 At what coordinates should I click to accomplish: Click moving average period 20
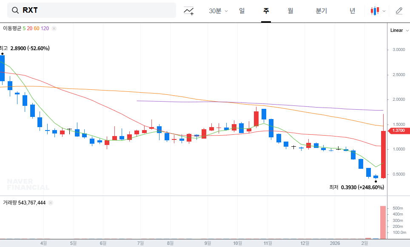click(29, 28)
